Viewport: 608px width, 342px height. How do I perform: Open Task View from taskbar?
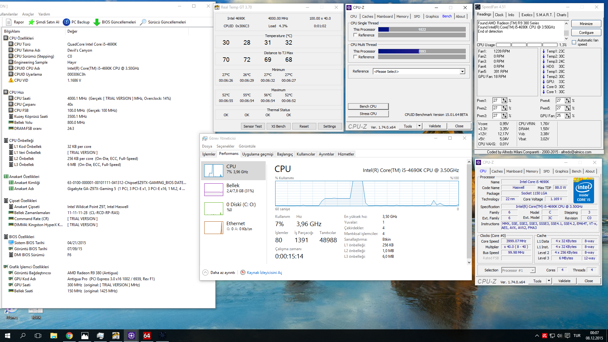pyautogui.click(x=38, y=336)
